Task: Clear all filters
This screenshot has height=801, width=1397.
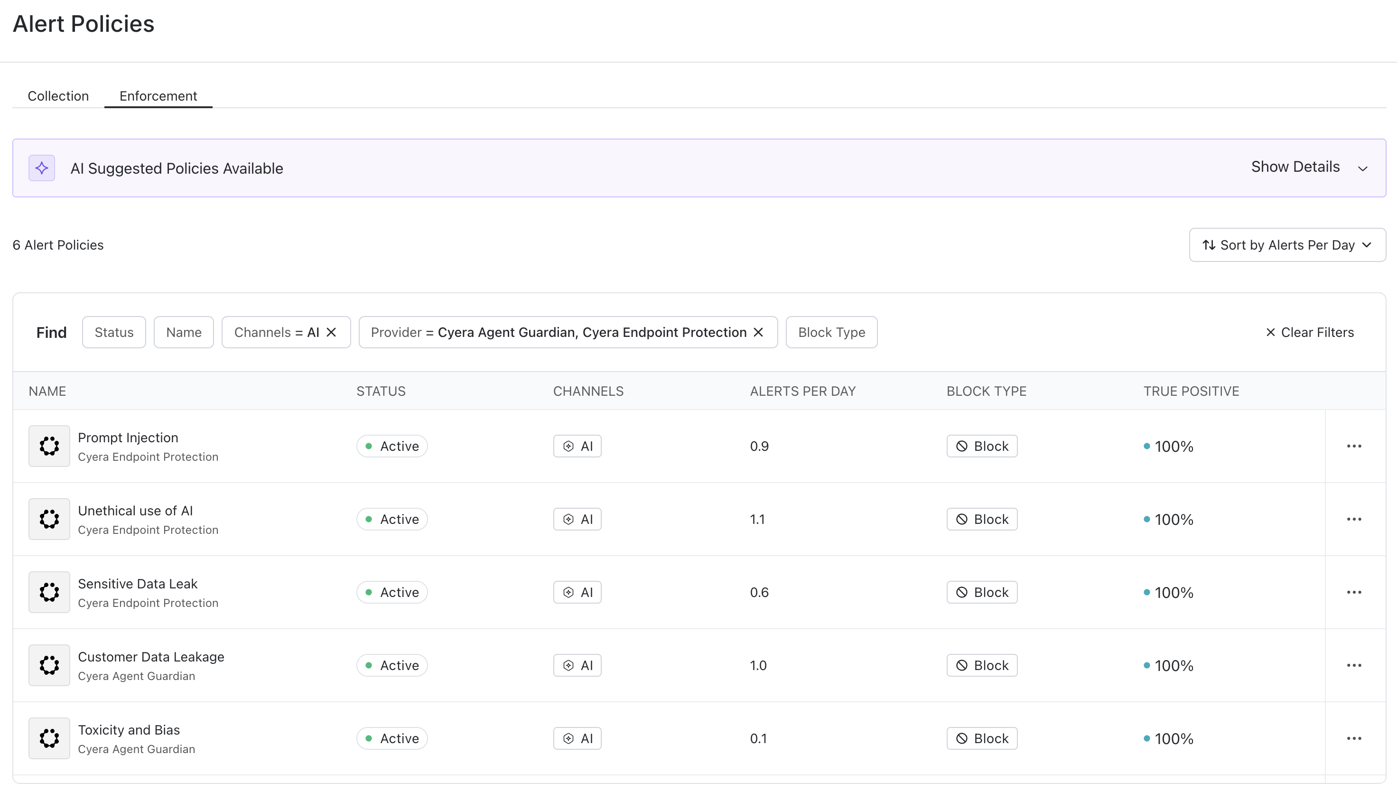Action: point(1310,332)
